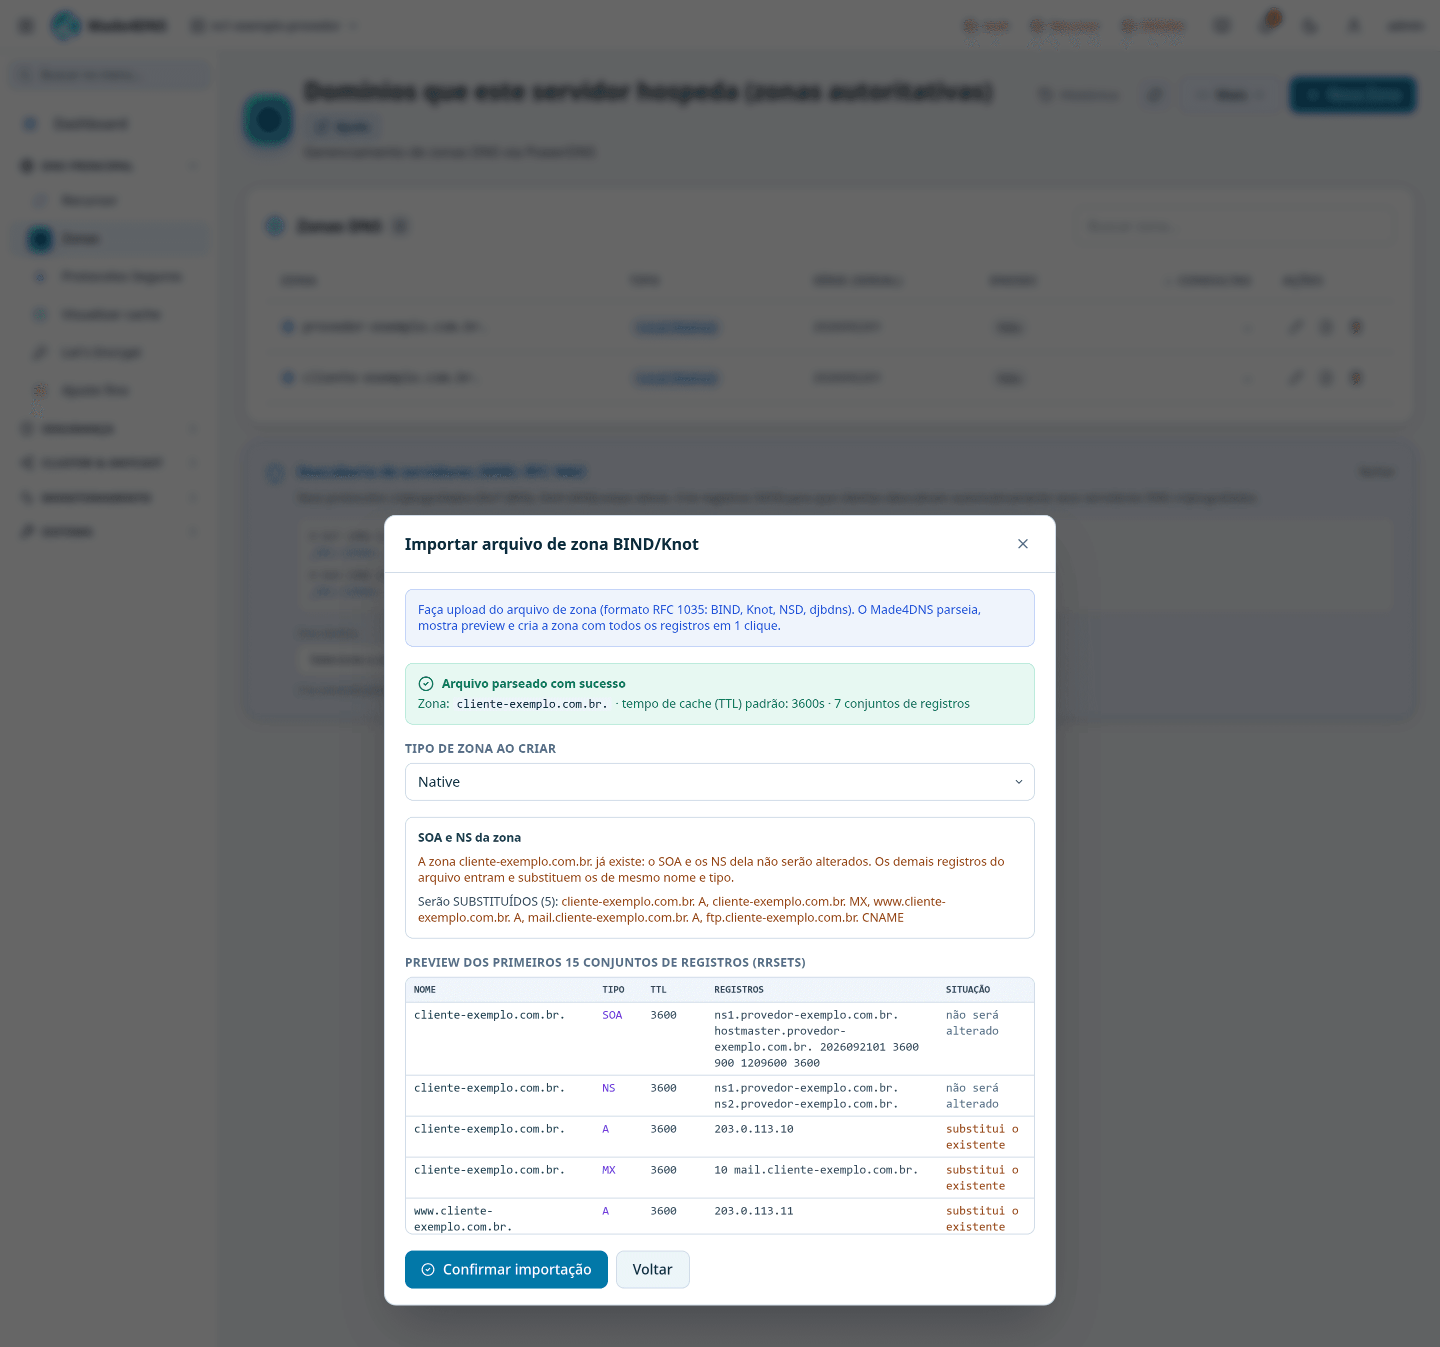Click the 'Arquivo parseado com sucesso' message

coord(533,684)
